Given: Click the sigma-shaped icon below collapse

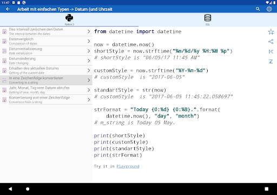Looking at the screenshot, I should tap(271, 61).
